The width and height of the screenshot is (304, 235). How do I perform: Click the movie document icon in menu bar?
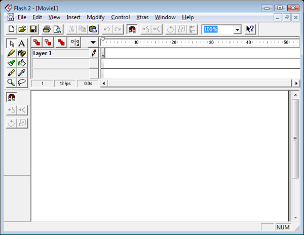pos(11,17)
